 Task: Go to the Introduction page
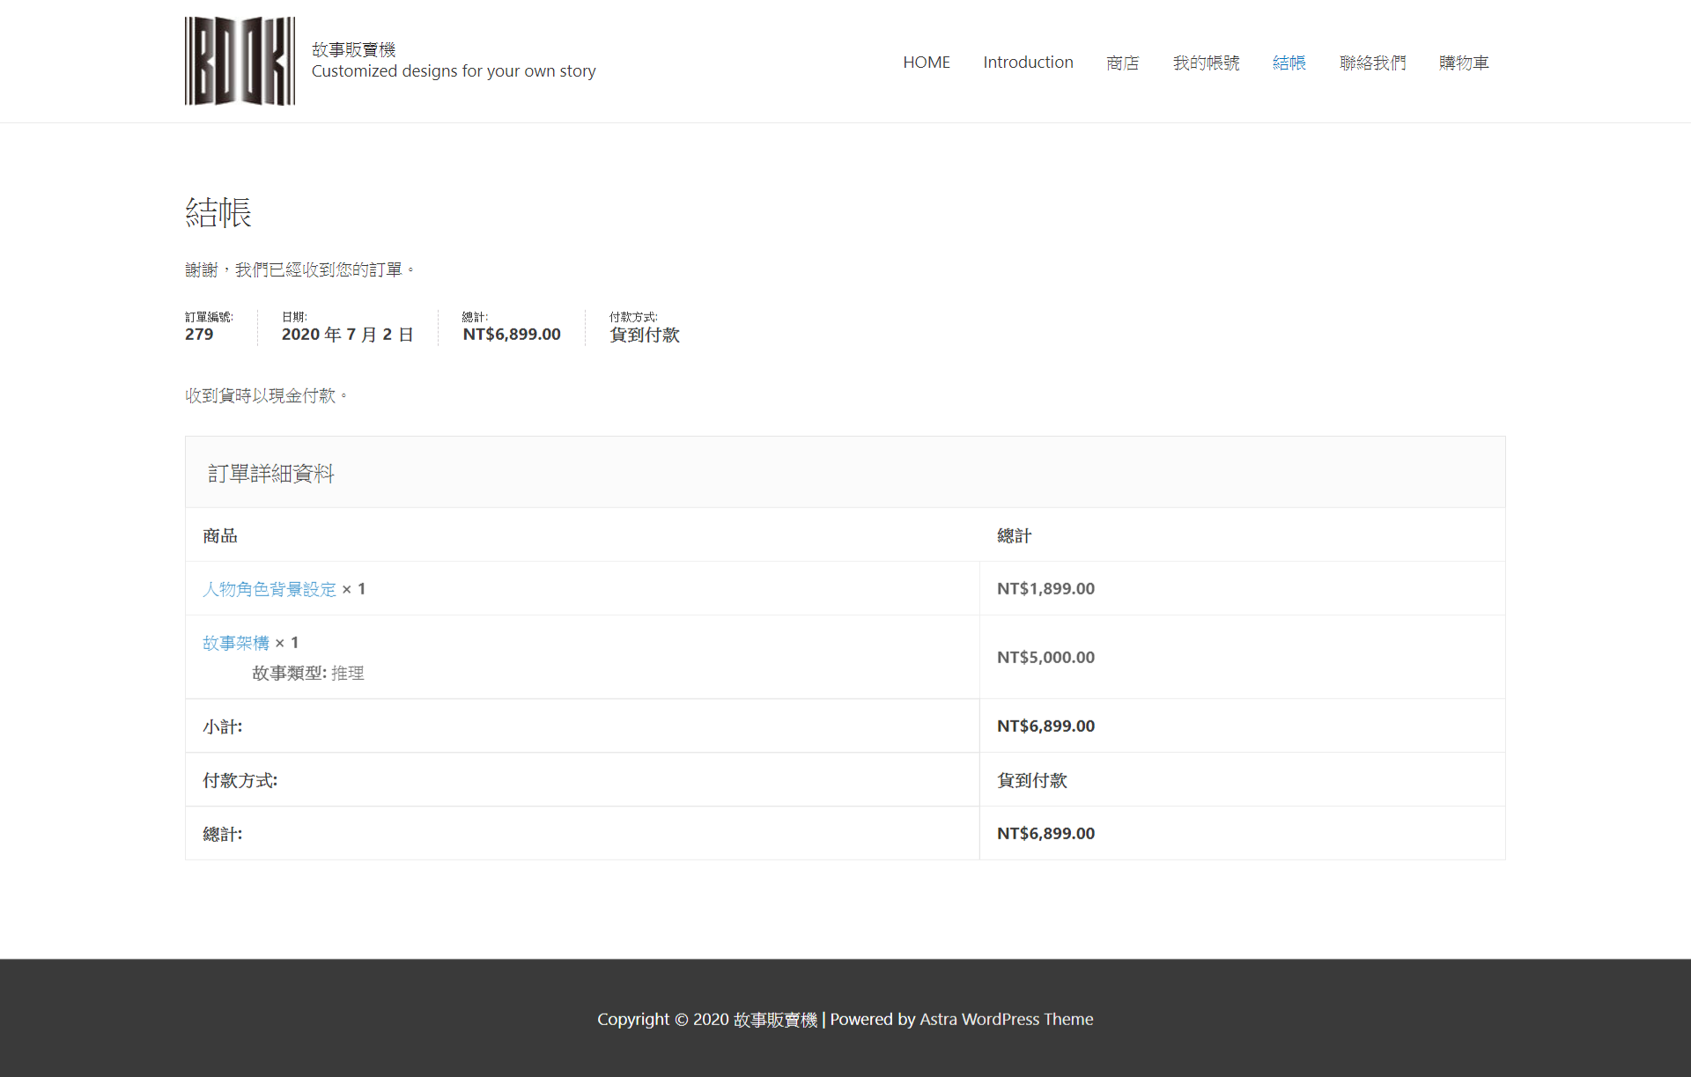pos(1028,63)
